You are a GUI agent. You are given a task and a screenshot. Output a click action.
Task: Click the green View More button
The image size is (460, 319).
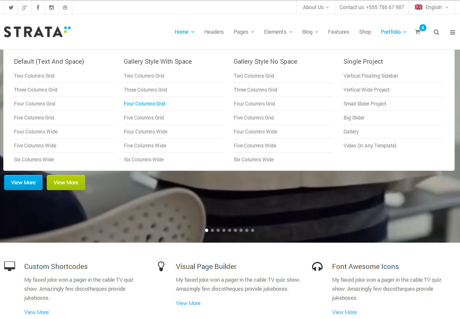[x=66, y=183]
